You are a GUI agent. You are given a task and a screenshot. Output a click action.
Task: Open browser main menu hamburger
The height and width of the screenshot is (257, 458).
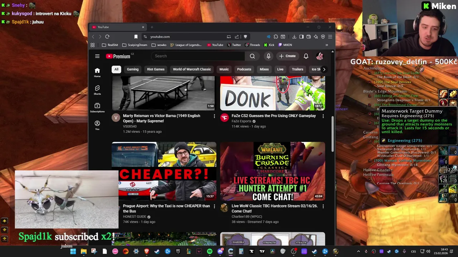pos(330,36)
